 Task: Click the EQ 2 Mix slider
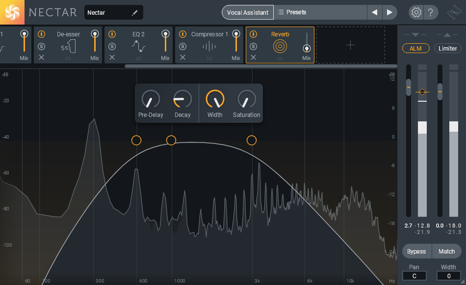(165, 41)
